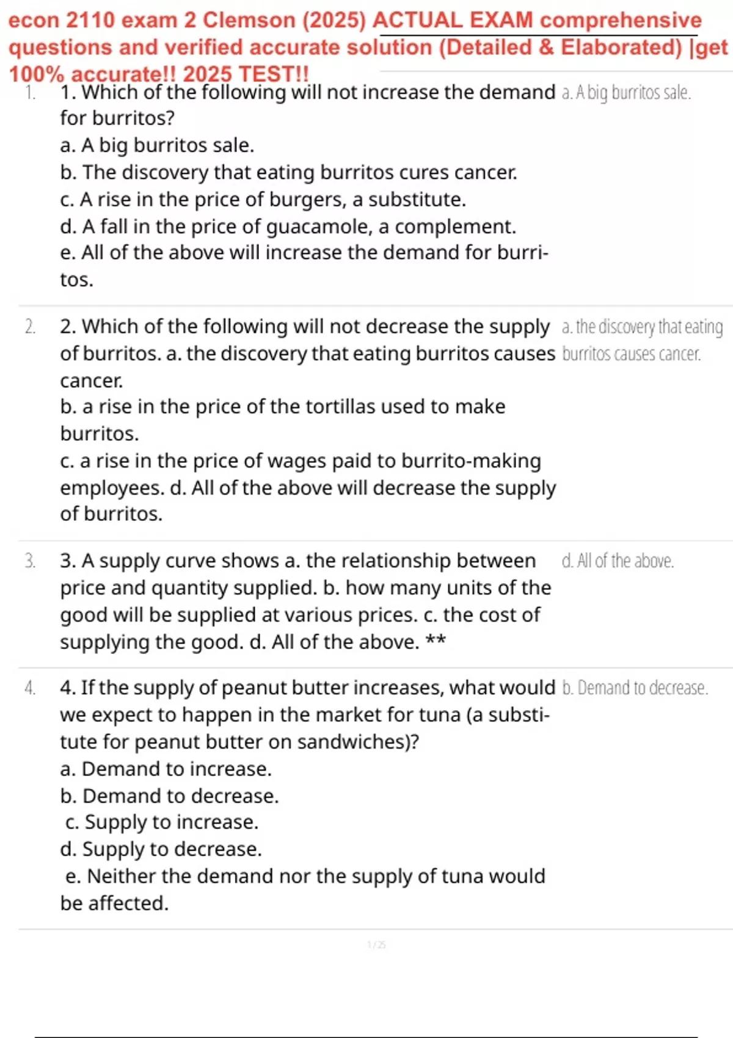The image size is (733, 1038).
Task: Click the page indicator '1/25' at bottom
Action: (x=376, y=945)
